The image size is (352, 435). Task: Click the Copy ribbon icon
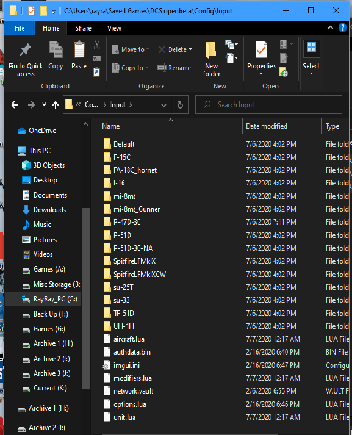point(56,50)
